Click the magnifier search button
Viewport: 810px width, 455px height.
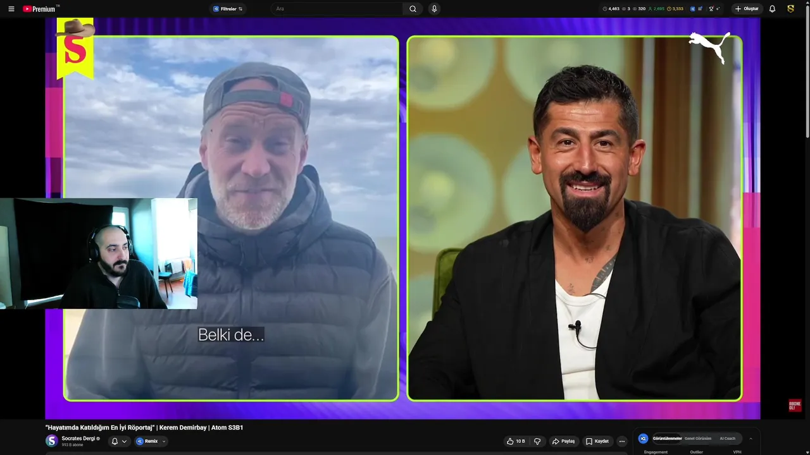coord(413,9)
